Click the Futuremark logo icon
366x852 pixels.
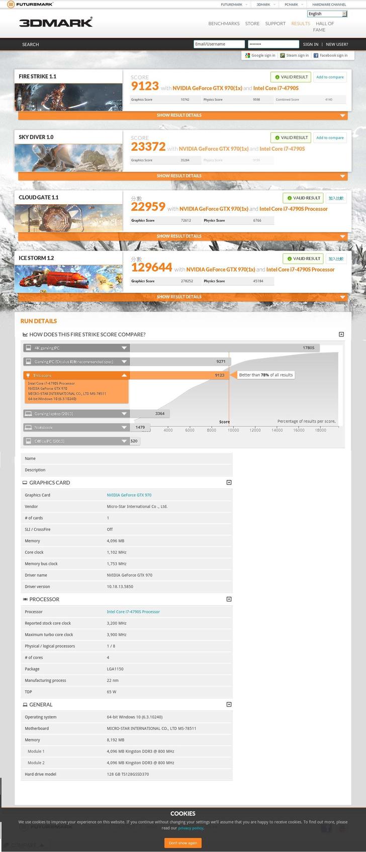(x=11, y=4)
